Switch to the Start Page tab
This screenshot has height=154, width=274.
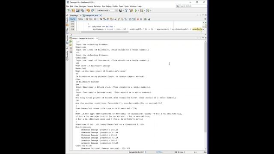(74, 15)
